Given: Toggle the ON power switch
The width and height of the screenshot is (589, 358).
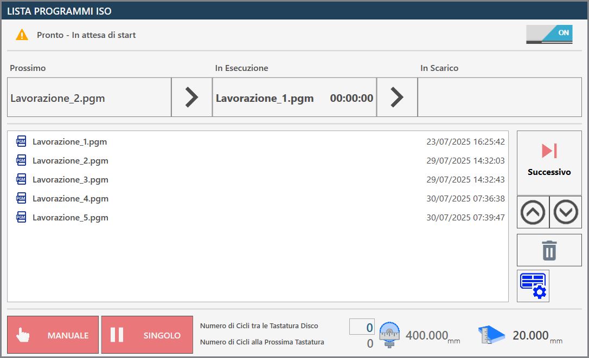Looking at the screenshot, I should (x=549, y=34).
